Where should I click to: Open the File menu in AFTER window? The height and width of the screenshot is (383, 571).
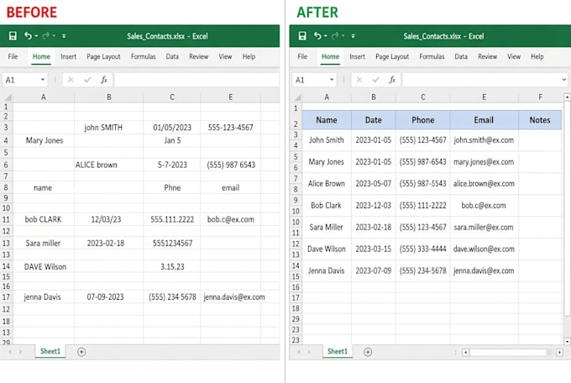(302, 56)
